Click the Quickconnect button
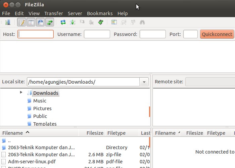Screen dimensions: 235x168 217,34
